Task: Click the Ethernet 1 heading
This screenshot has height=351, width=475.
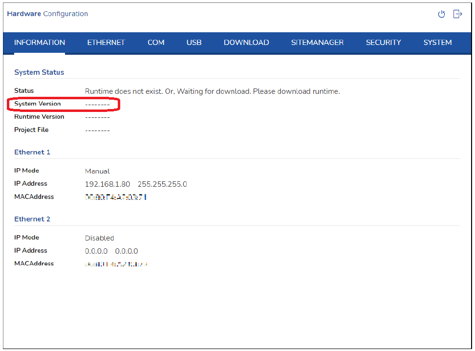Action: (x=32, y=152)
